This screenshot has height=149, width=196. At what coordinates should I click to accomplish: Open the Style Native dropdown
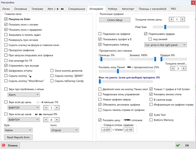tap(18, 130)
